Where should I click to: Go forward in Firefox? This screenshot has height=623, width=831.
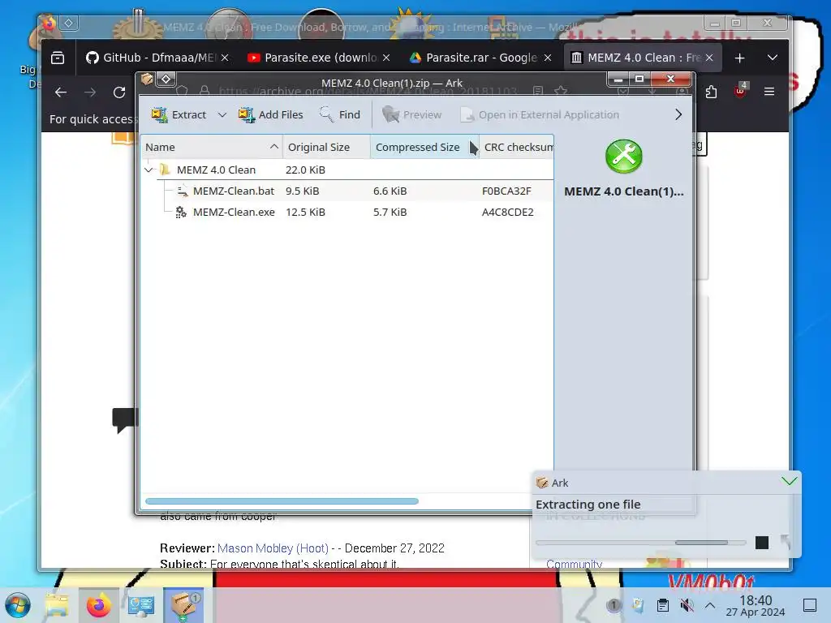(90, 92)
